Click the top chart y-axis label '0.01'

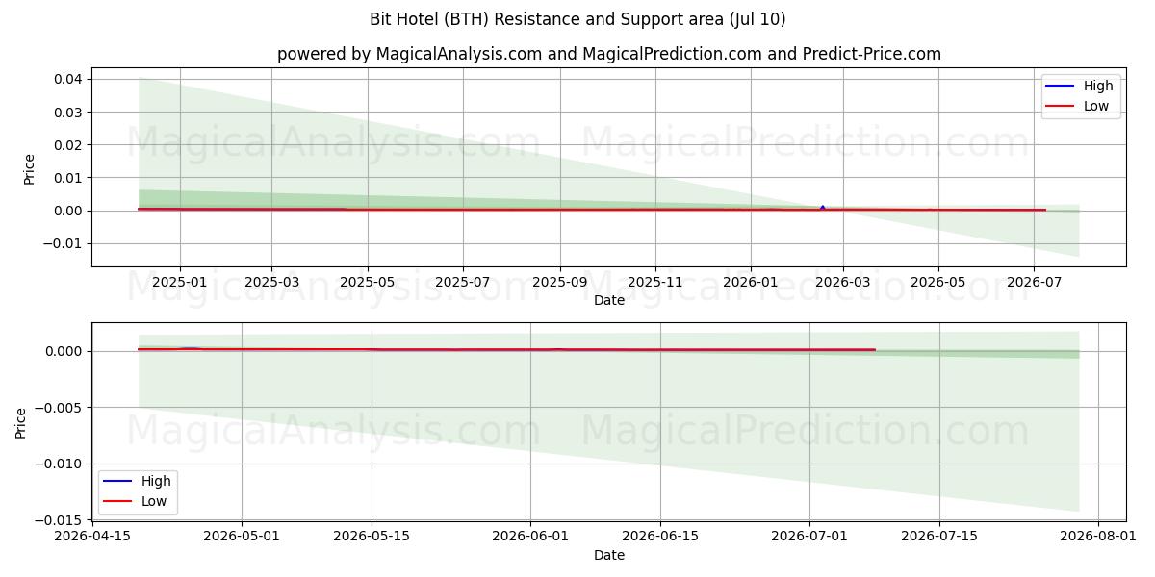point(69,178)
